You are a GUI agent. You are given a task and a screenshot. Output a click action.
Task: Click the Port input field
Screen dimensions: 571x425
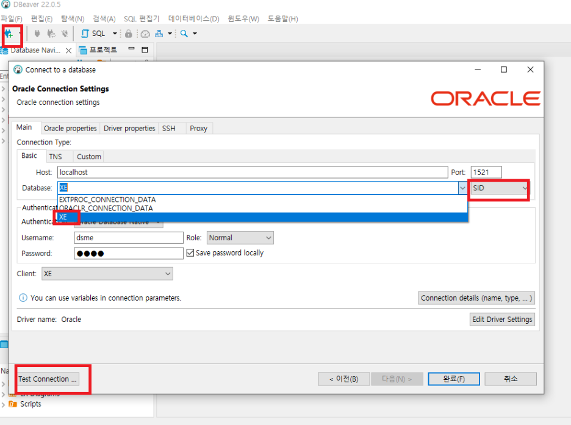pyautogui.click(x=486, y=173)
